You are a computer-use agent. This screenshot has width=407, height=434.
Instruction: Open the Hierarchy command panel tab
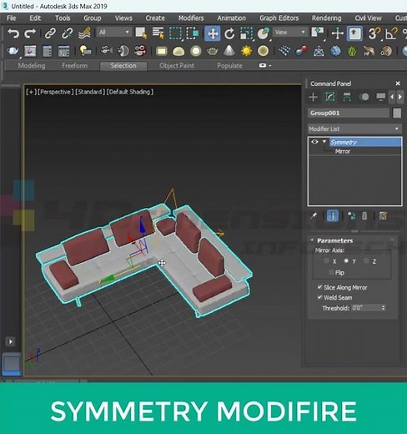click(x=347, y=97)
